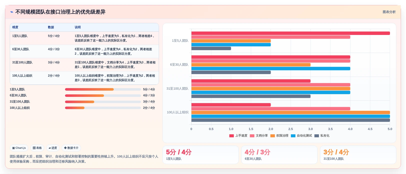
Task: Toggle the 文档分享 legend swatch
Action: pyautogui.click(x=252, y=136)
